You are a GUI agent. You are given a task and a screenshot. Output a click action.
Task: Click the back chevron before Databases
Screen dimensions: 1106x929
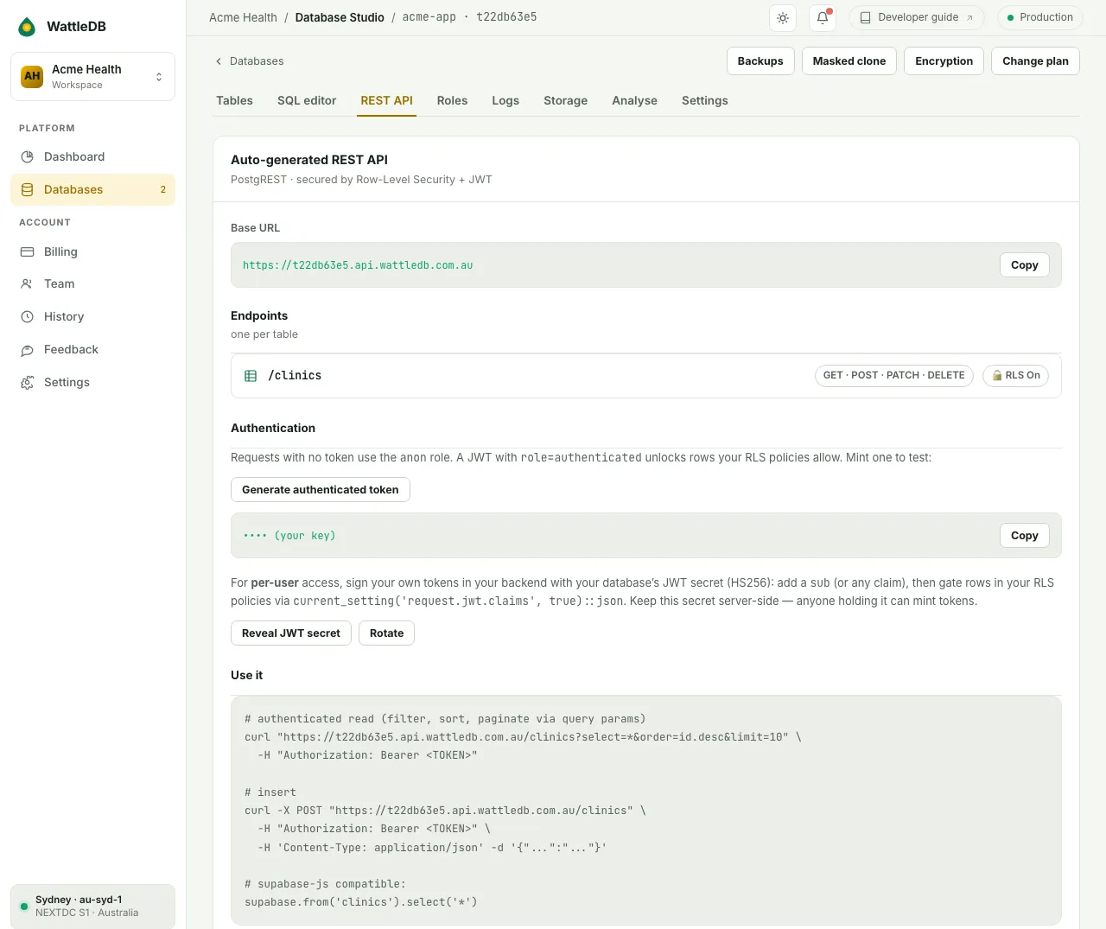coord(219,61)
